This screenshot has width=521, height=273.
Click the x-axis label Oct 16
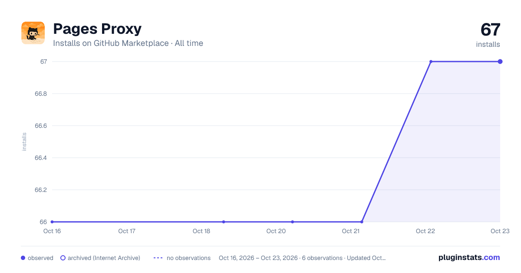[52, 231]
